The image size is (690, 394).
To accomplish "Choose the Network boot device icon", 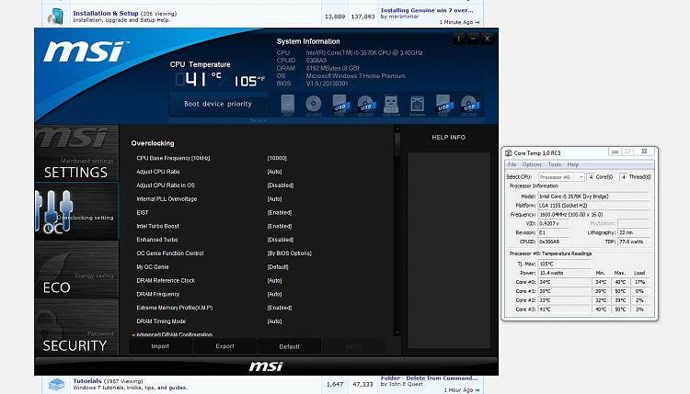I will [x=417, y=105].
